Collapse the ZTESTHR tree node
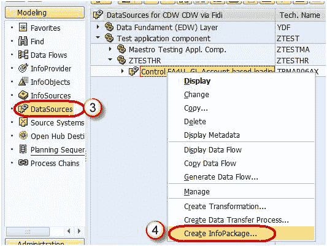The width and height of the screenshot is (327, 246). [110, 60]
